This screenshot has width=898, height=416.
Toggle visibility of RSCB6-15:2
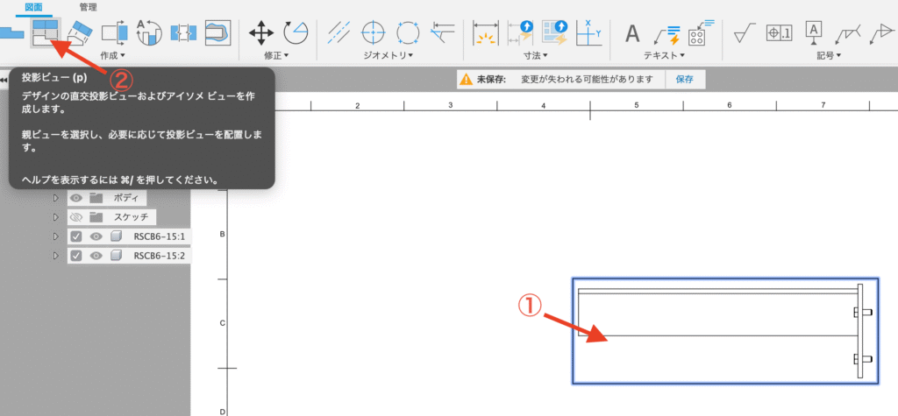[96, 255]
